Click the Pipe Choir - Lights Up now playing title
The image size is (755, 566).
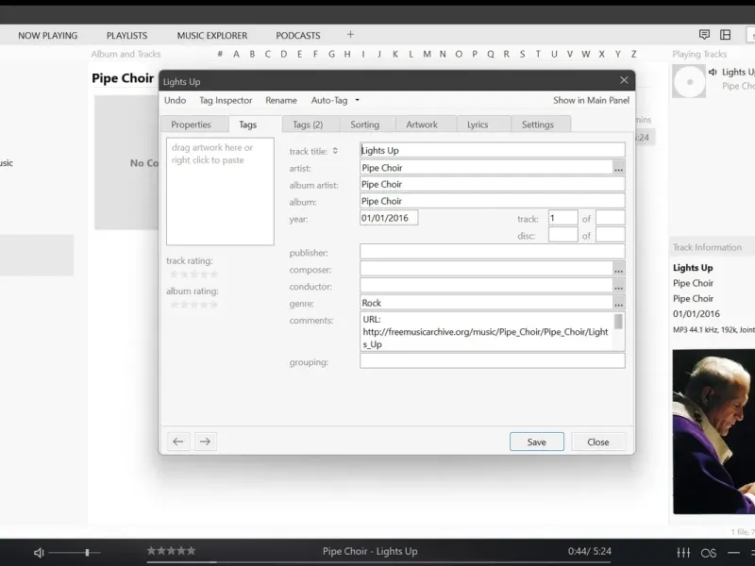[x=370, y=552]
